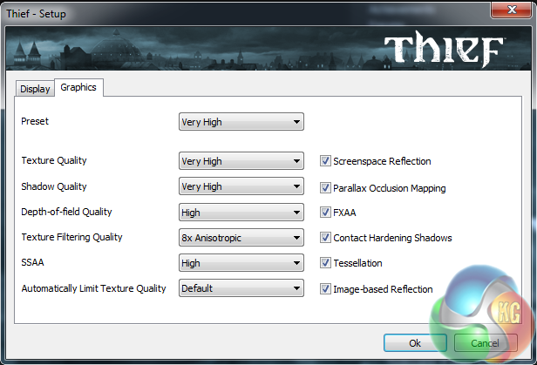
Task: Click the Texture Filtering Quality label
Action: [71, 237]
